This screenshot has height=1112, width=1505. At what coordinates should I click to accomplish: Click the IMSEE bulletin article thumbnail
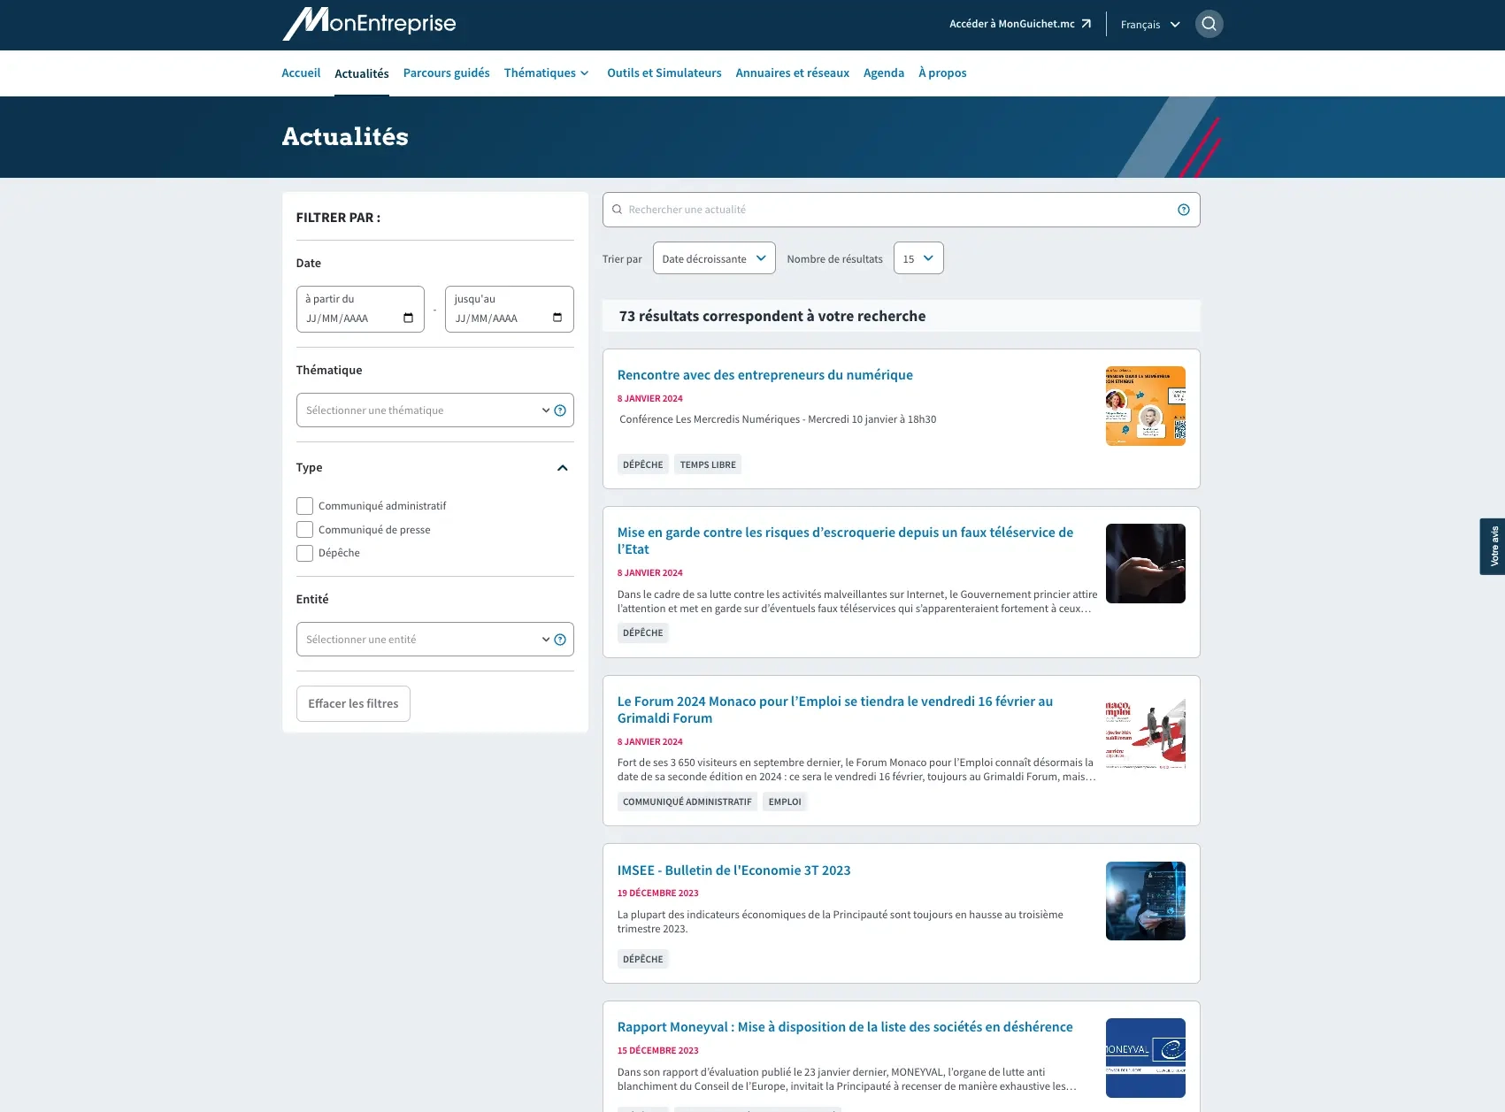[1146, 901]
